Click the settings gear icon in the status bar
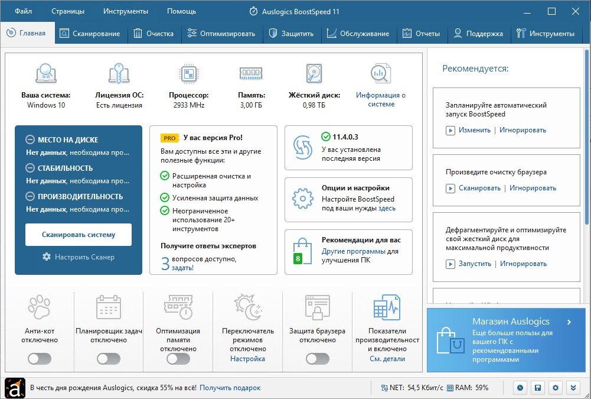The image size is (591, 399). 556,388
